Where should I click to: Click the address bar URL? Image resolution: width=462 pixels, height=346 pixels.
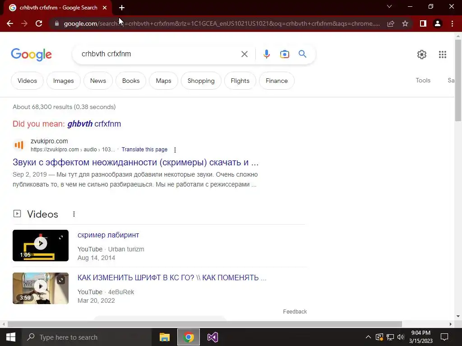222,23
